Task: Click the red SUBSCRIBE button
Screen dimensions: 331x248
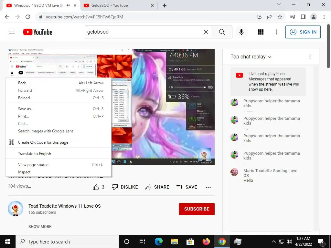Action: 197,209
